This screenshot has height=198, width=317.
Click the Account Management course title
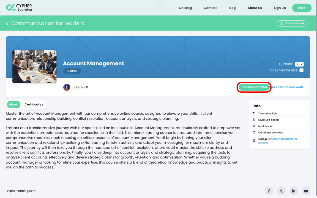pyautogui.click(x=93, y=63)
